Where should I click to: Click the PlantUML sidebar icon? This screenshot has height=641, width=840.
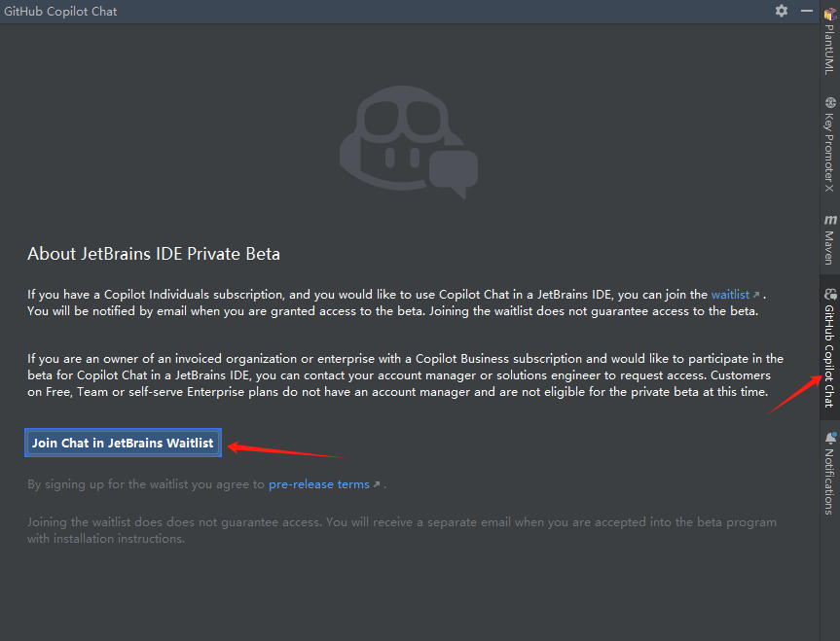click(829, 15)
